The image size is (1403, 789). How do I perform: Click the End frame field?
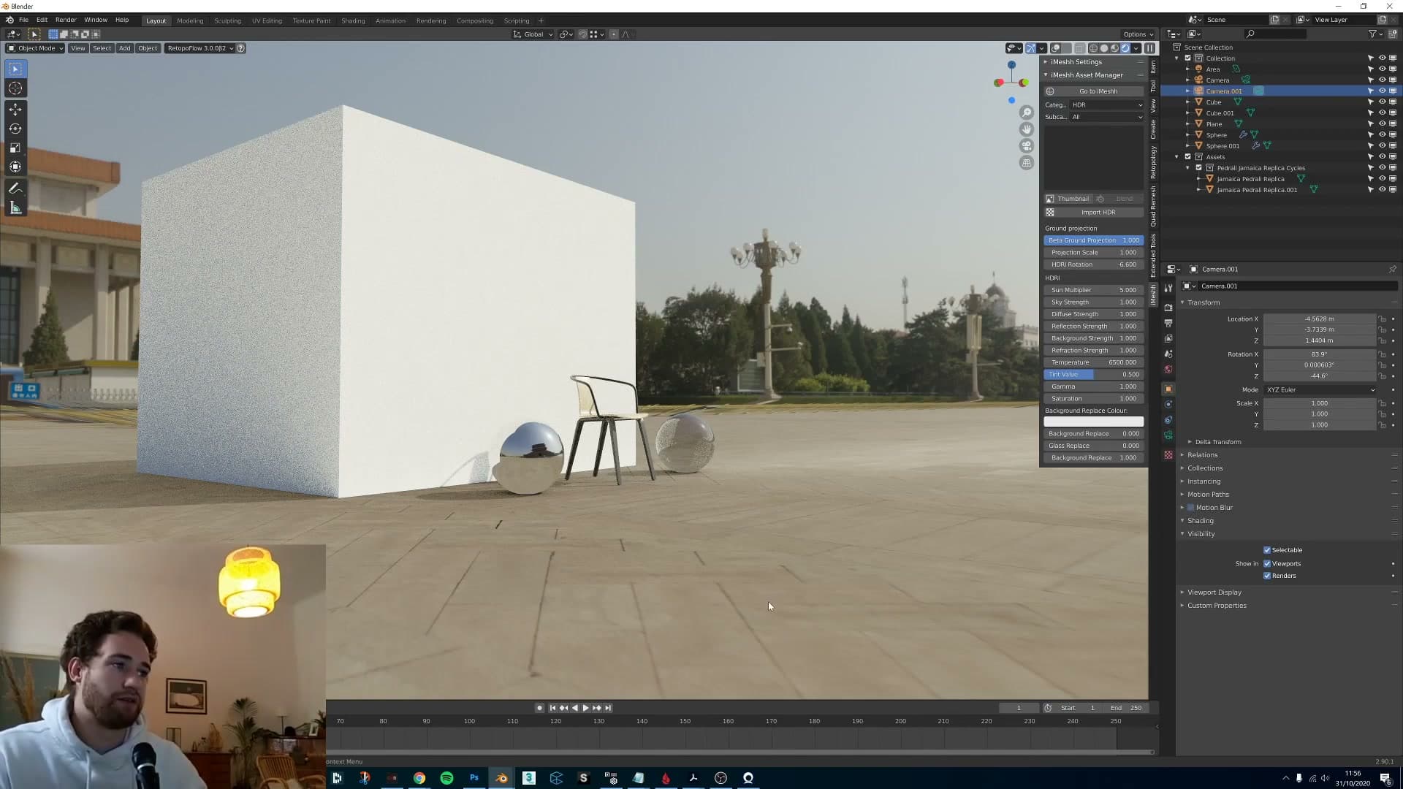1125,708
